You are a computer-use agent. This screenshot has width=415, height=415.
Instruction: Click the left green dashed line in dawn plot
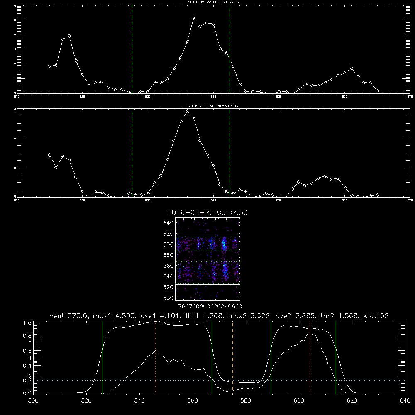[x=132, y=49]
